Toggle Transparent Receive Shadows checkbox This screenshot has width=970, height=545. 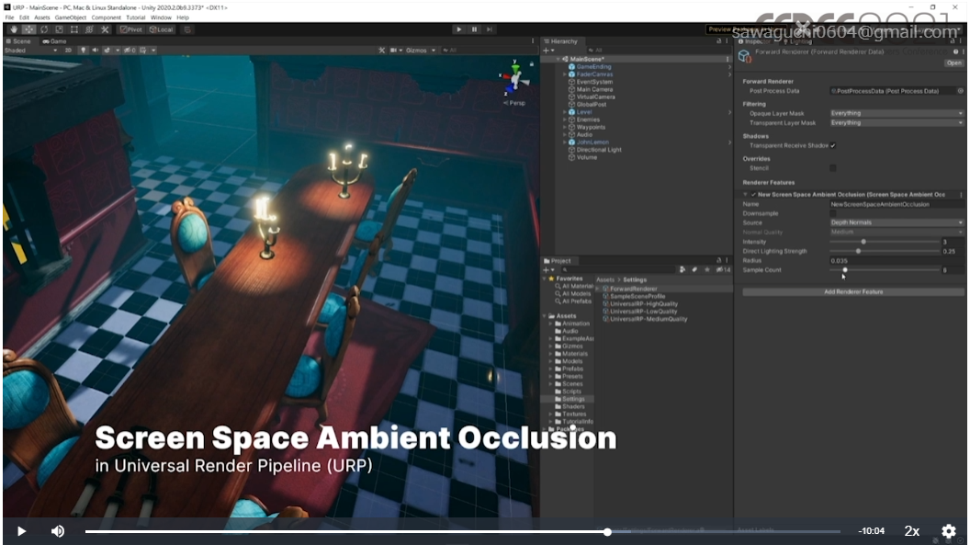coord(832,145)
